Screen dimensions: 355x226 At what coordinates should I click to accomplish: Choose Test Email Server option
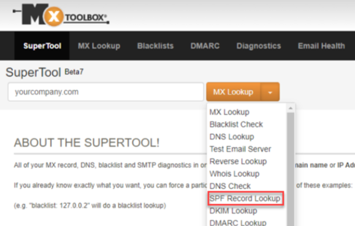point(240,149)
